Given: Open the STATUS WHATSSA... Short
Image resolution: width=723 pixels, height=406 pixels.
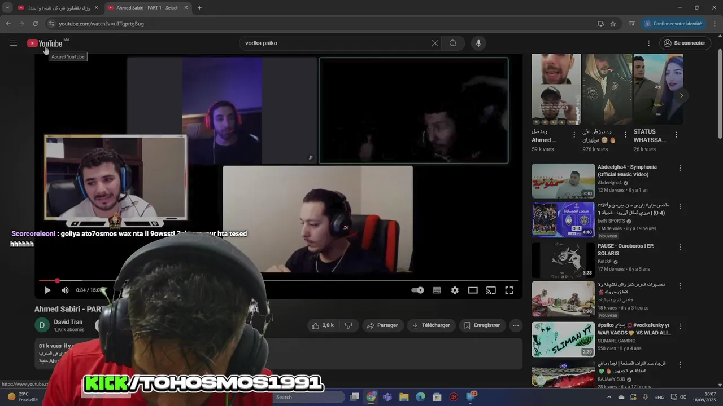Looking at the screenshot, I should (658, 89).
